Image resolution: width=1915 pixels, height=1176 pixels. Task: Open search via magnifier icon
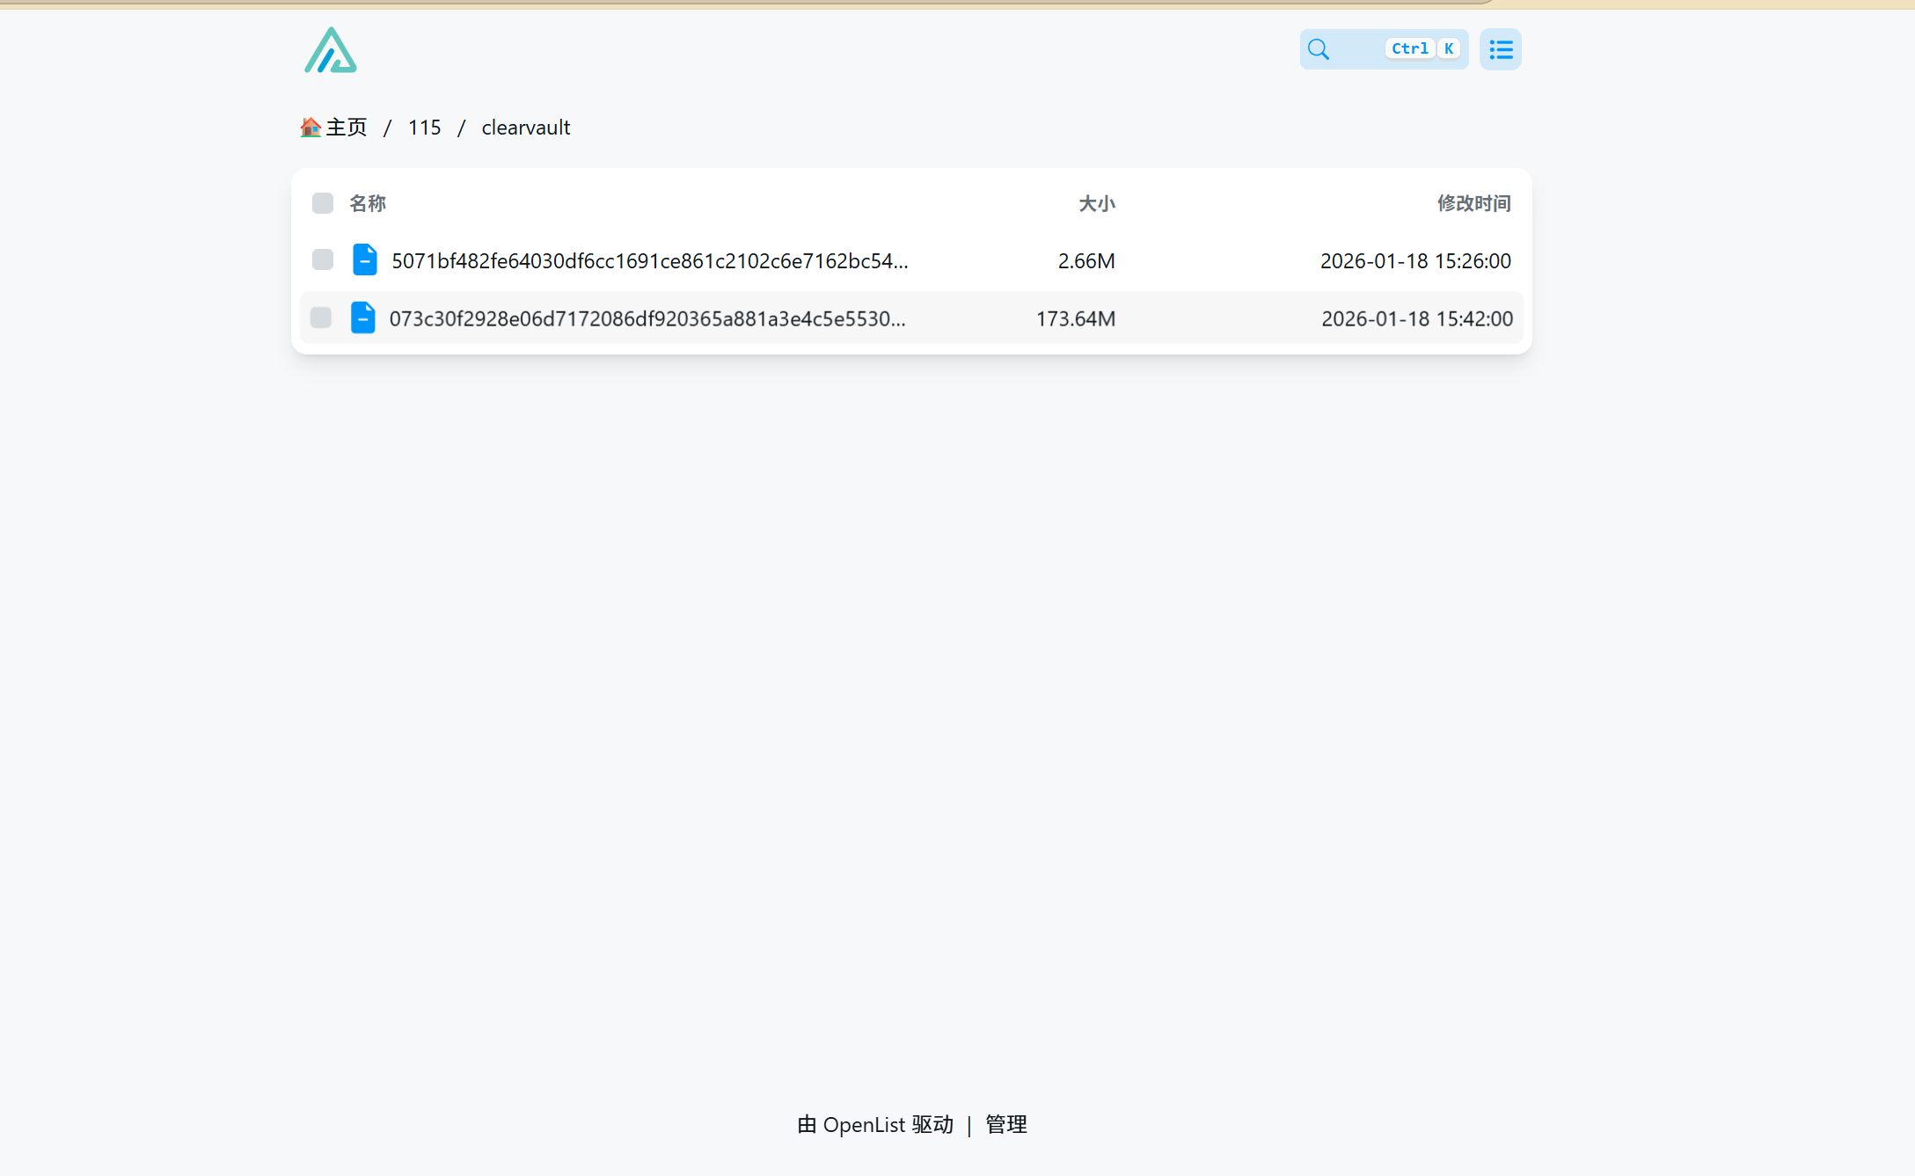pos(1318,49)
